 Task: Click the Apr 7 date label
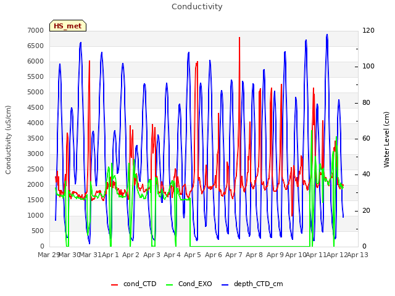tap(234, 255)
